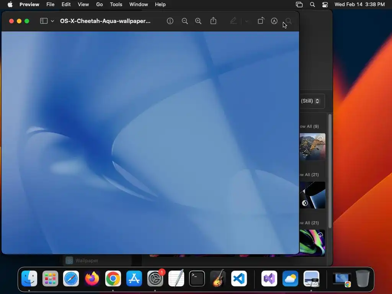The height and width of the screenshot is (294, 392).
Task: Click the date and time in menu bar
Action: 359,5
